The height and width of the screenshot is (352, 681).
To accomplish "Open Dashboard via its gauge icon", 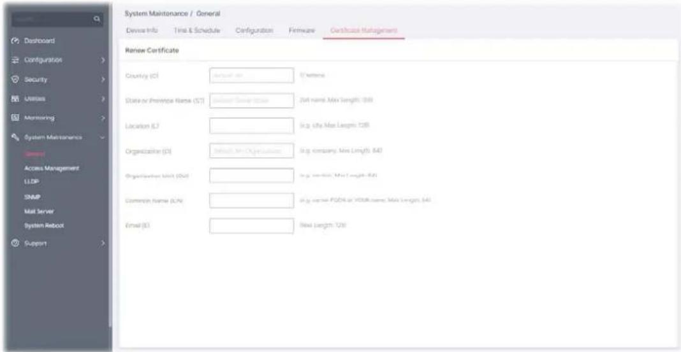I will (x=14, y=41).
